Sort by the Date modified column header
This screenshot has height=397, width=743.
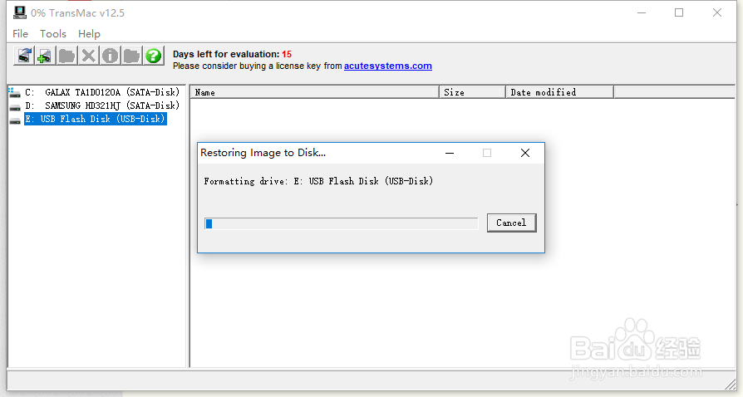point(559,92)
